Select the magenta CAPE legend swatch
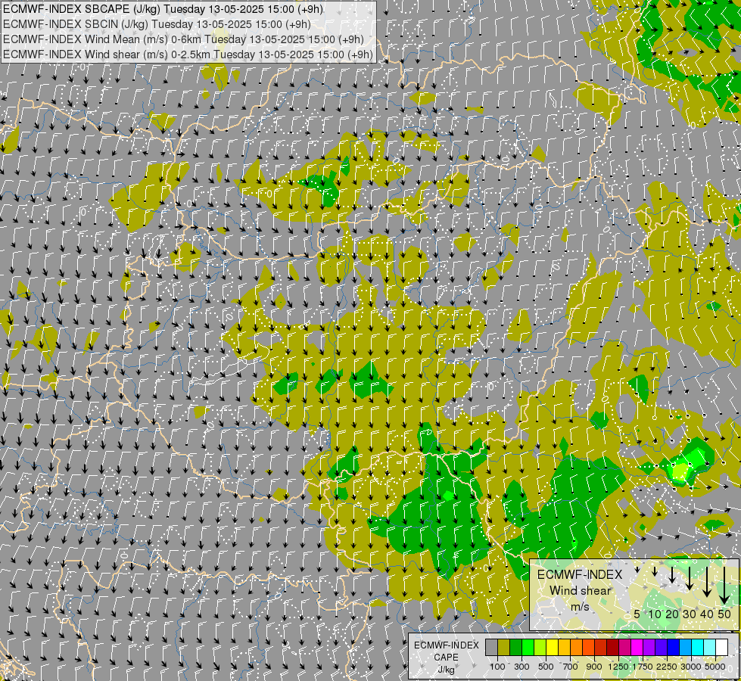Image resolution: width=741 pixels, height=681 pixels. point(637,648)
